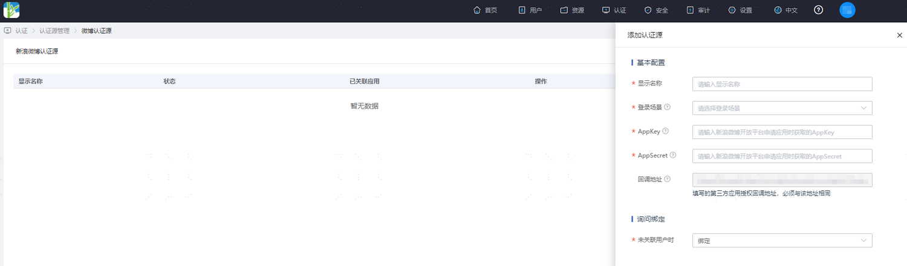Click the gear icon beside 设置

click(732, 10)
